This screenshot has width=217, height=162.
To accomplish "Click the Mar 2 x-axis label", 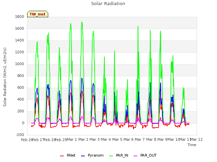I will point(83,139).
